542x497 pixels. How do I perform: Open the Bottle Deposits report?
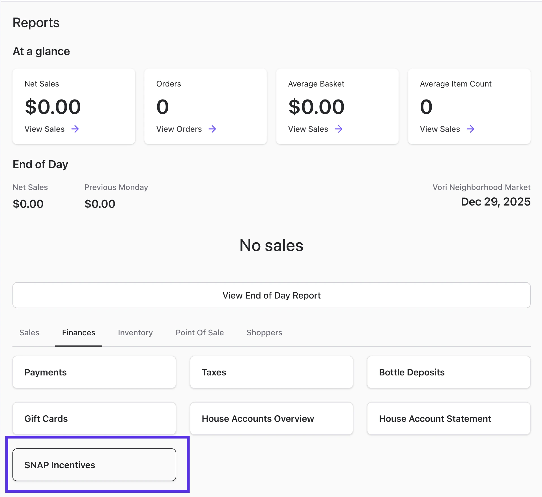448,372
